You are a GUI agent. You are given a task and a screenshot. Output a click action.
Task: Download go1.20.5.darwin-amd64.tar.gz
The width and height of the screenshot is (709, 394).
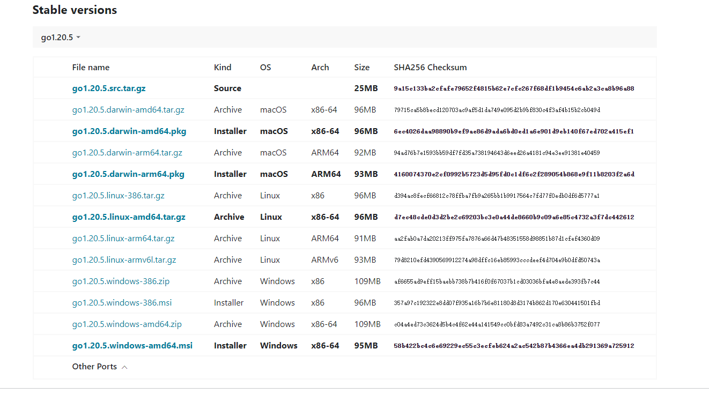point(128,110)
